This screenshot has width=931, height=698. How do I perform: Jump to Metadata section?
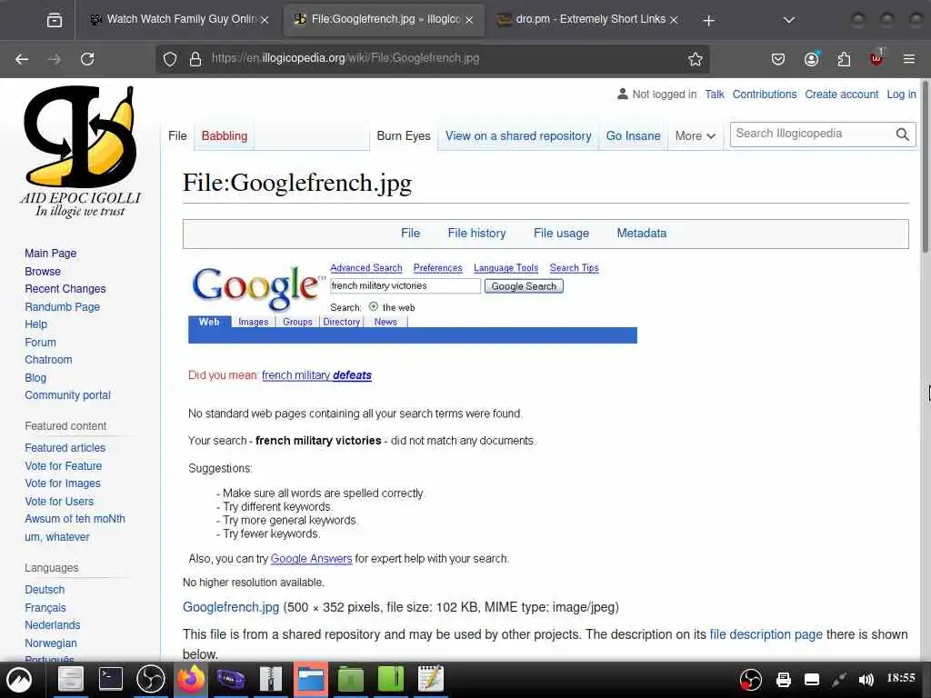[641, 234]
